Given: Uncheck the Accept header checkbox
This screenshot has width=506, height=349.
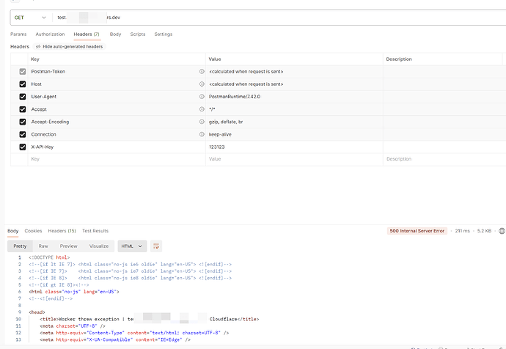Looking at the screenshot, I should 23,109.
